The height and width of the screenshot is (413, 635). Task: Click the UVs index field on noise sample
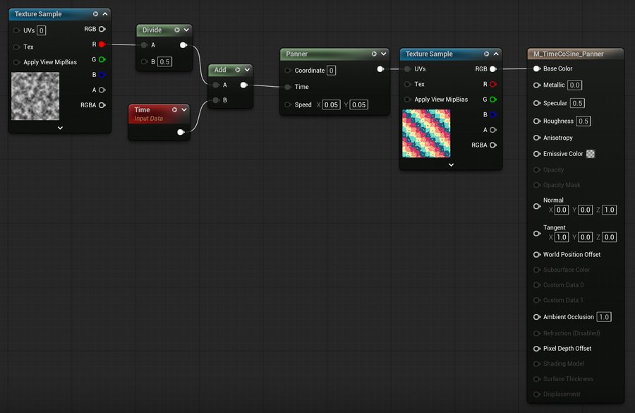point(42,30)
